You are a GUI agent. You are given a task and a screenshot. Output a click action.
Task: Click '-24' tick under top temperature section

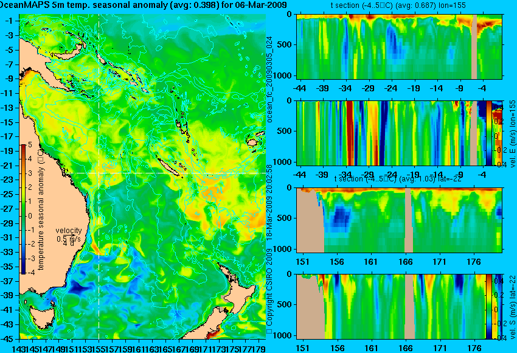pyautogui.click(x=391, y=88)
